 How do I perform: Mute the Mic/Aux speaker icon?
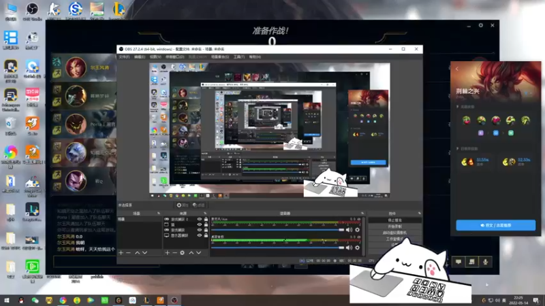pyautogui.click(x=349, y=230)
